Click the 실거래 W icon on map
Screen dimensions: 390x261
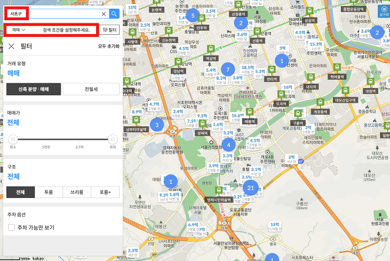(384, 11)
